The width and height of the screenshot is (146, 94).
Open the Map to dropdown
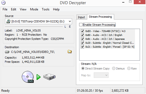pyautogui.click(x=101, y=75)
